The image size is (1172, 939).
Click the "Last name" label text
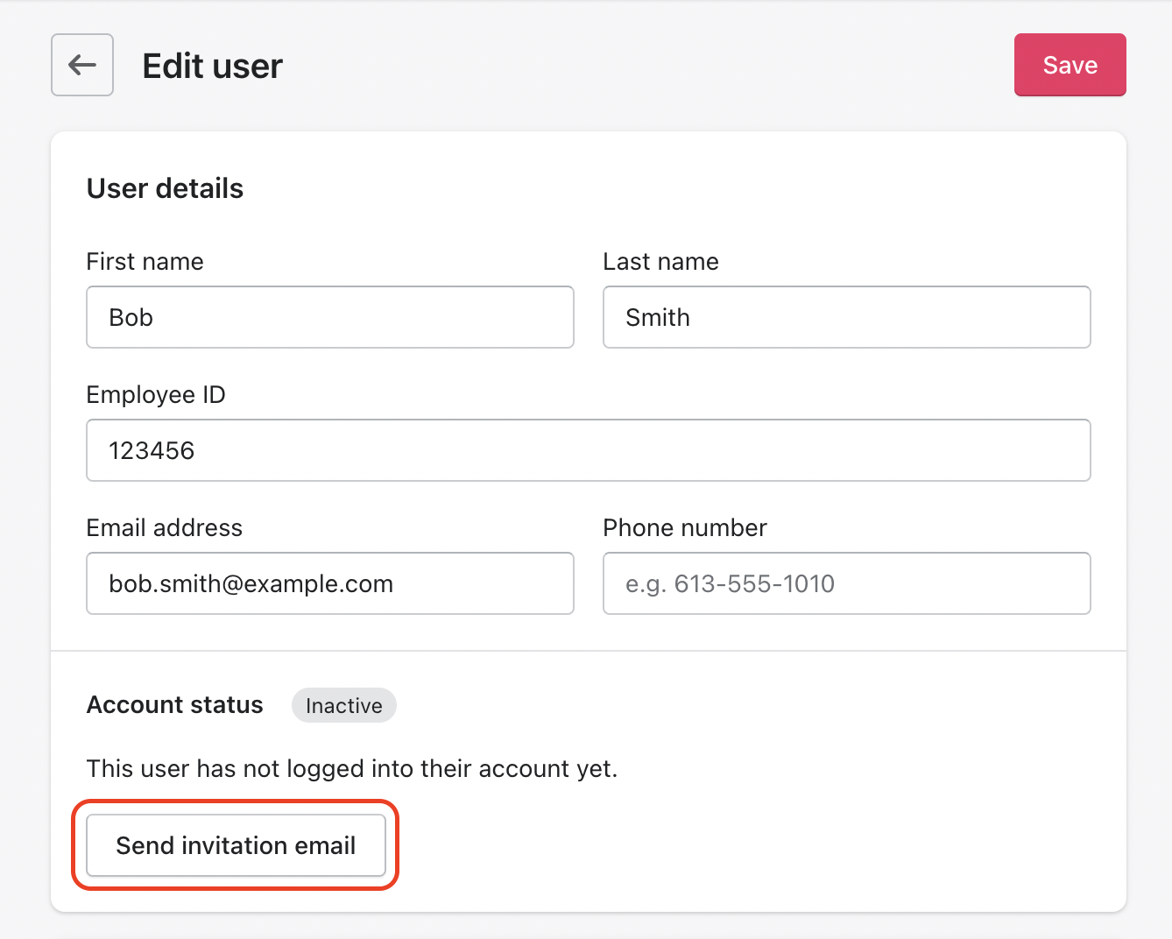[x=660, y=262]
